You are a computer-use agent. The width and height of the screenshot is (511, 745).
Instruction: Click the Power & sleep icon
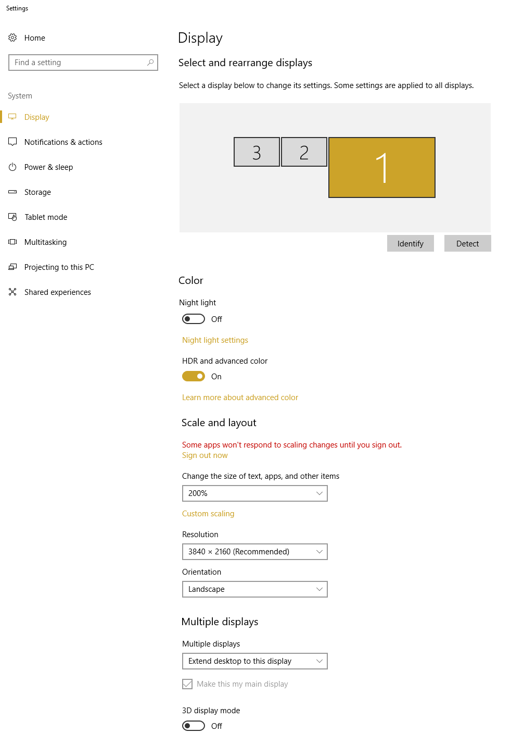(12, 167)
